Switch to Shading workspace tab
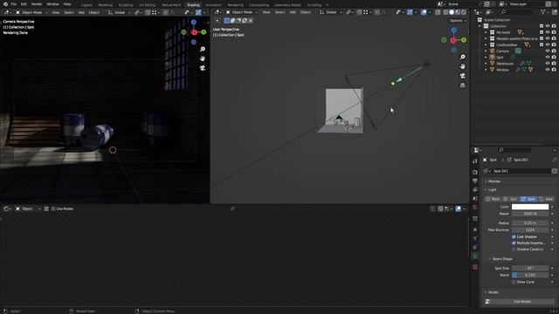The image size is (559, 314). pos(193,5)
